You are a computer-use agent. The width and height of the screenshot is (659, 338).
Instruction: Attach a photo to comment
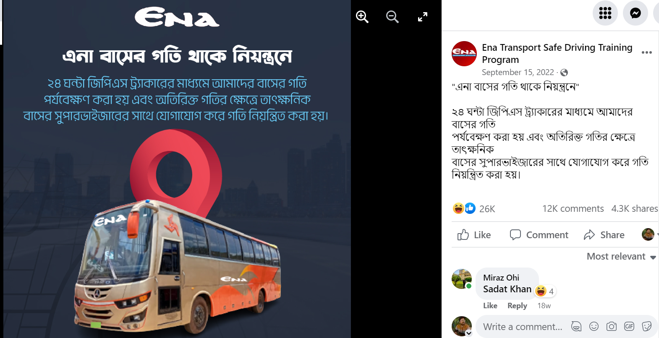(612, 326)
